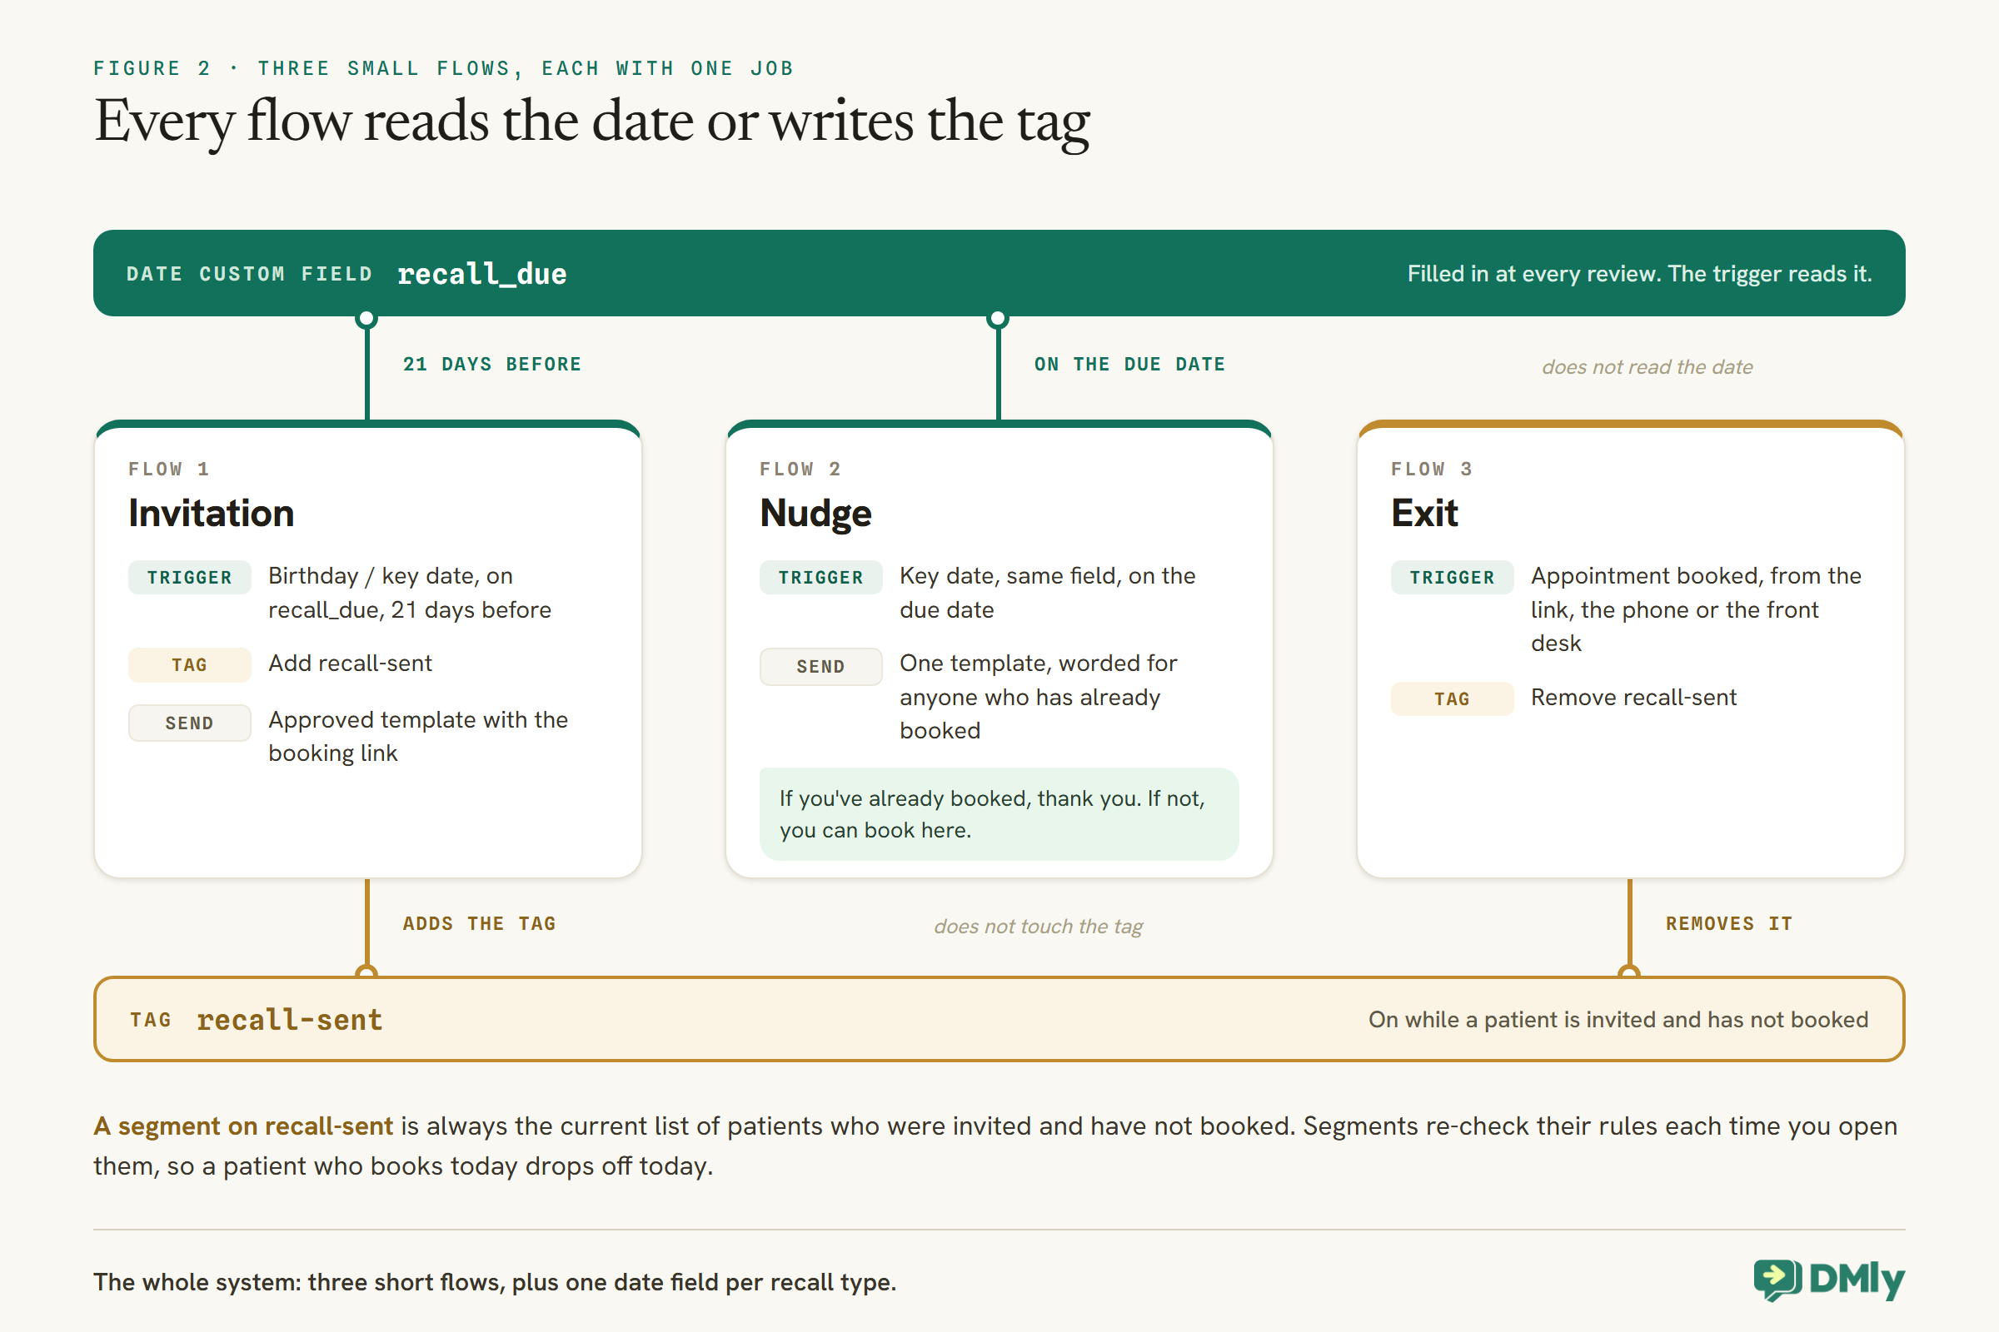This screenshot has height=1332, width=1999.
Task: Click the TRIGGER badge in Nudge card
Action: [x=821, y=578]
